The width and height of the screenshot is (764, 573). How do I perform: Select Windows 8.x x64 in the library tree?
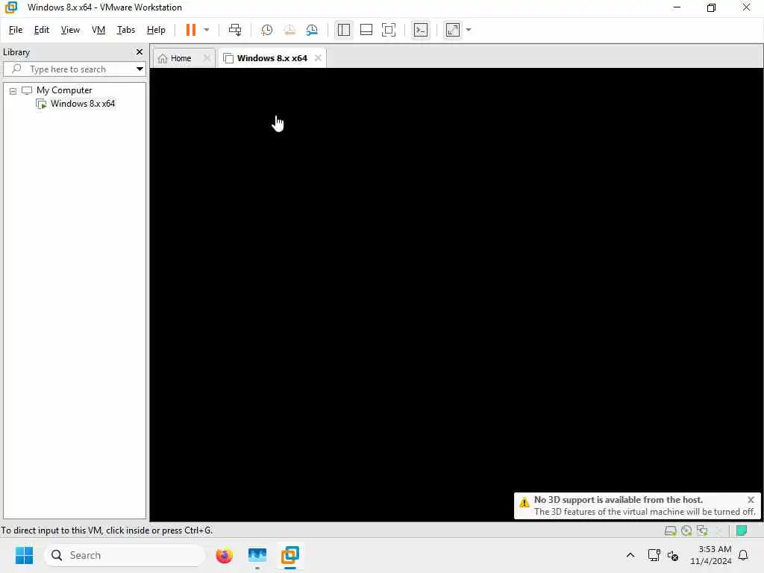click(x=82, y=103)
